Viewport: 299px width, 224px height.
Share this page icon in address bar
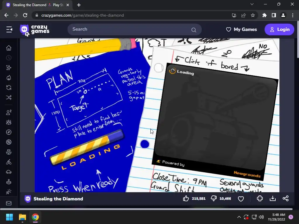pyautogui.click(x=244, y=15)
